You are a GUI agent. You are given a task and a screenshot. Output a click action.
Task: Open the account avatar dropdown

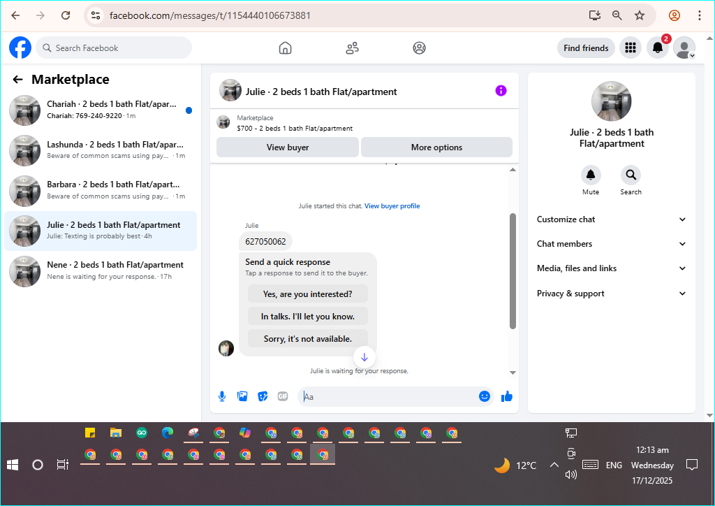(x=684, y=48)
